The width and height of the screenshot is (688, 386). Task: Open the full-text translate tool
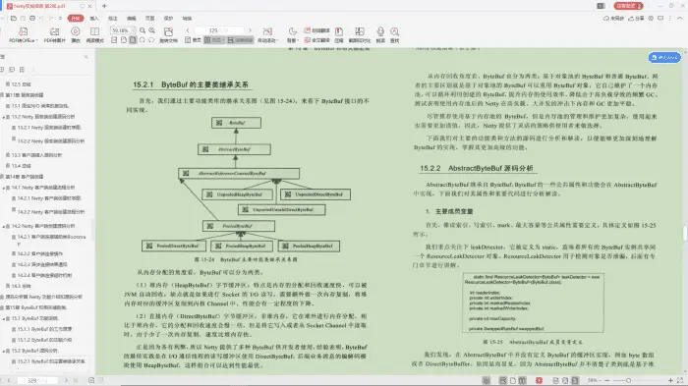[316, 40]
